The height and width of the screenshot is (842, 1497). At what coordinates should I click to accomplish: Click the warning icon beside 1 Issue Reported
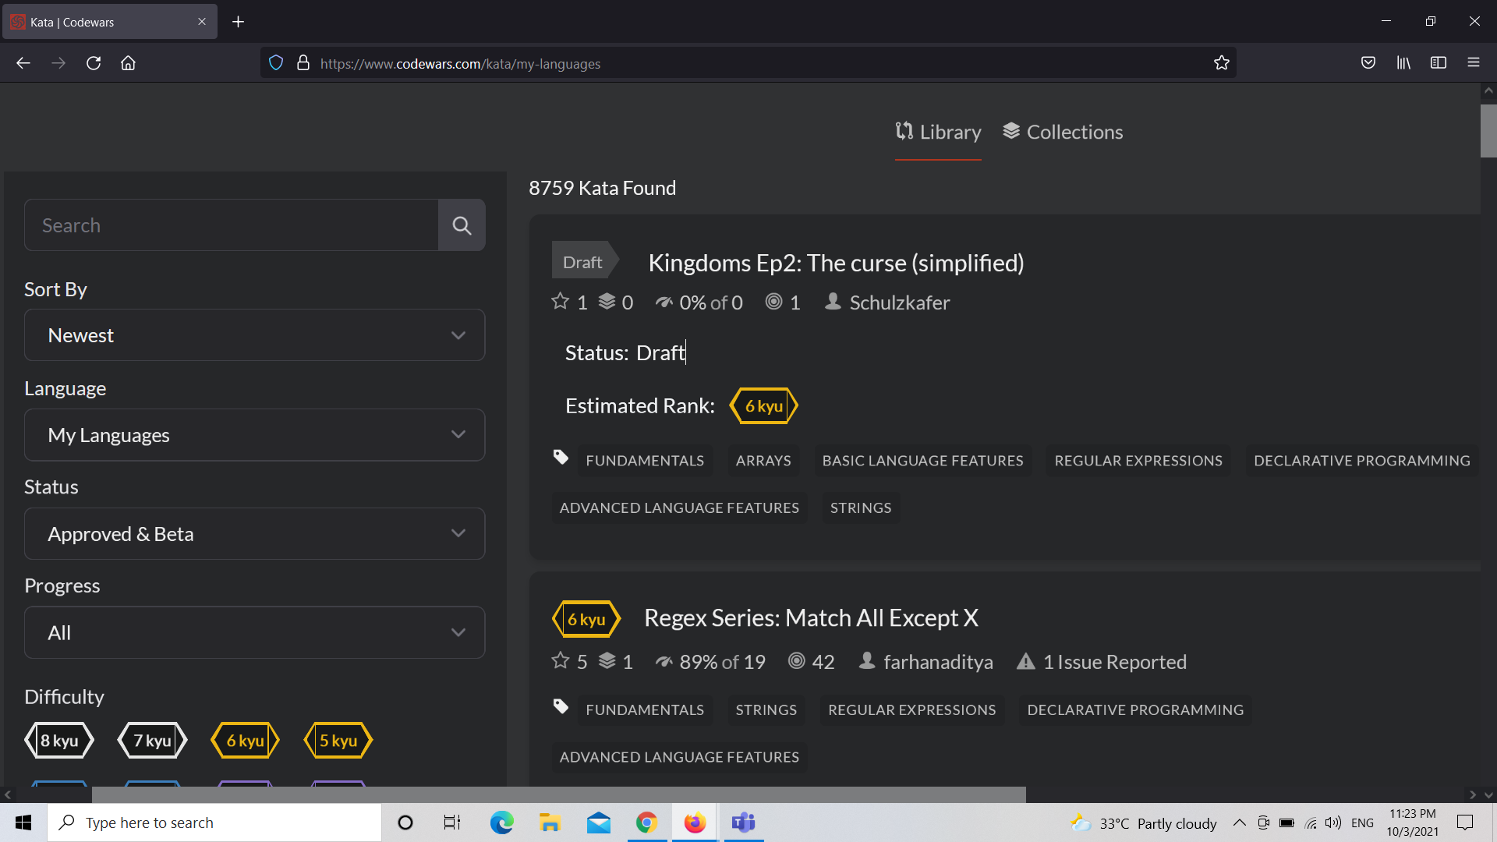[1025, 661]
